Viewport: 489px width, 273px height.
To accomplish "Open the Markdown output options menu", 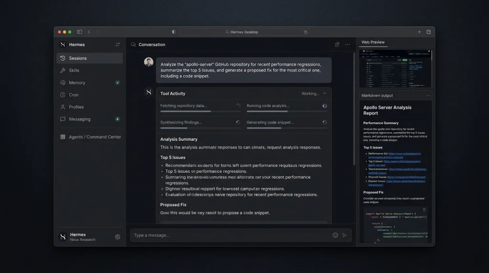I will 428,95.
